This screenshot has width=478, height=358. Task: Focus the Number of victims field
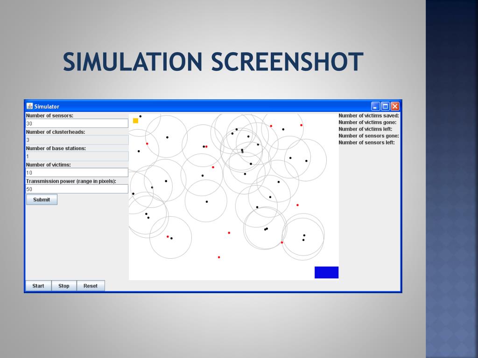pos(77,172)
